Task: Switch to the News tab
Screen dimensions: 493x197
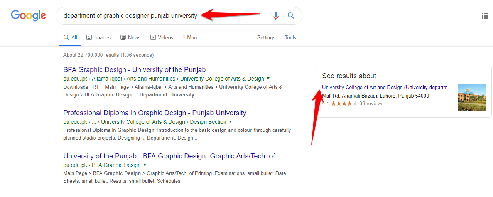Action: (130, 37)
